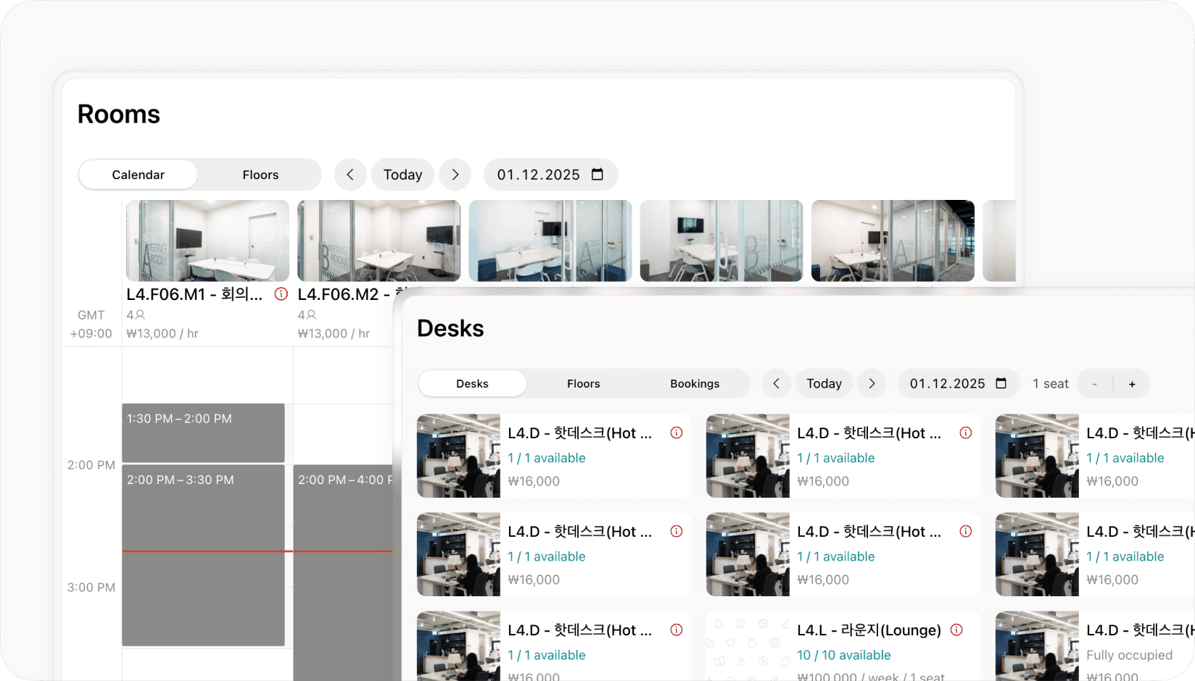
Task: Decrease seat count with the minus control
Action: click(1094, 383)
